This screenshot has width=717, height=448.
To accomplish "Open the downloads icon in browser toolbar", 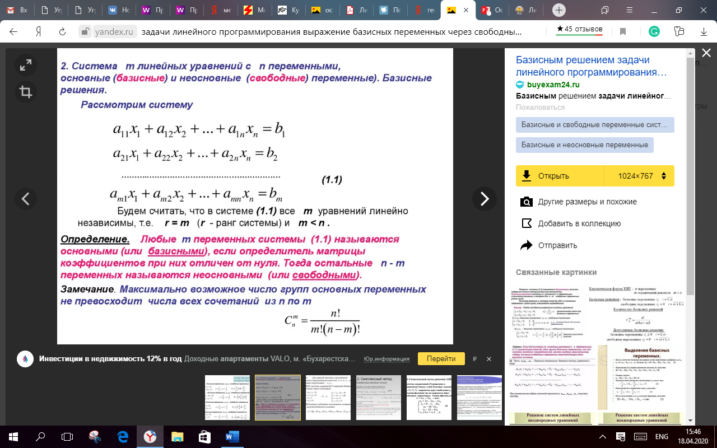I will (704, 32).
